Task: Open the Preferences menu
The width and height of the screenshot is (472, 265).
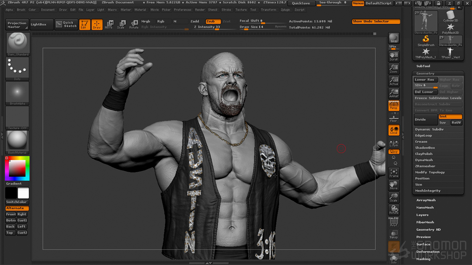Action: (x=183, y=10)
